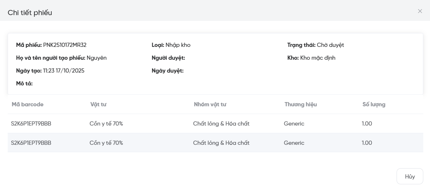The height and width of the screenshot is (192, 430).
Task: Click the Nhập kho type value
Action: coord(178,45)
